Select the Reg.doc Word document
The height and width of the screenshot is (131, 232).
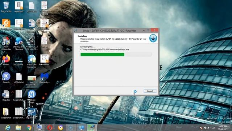pyautogui.click(x=6, y=95)
